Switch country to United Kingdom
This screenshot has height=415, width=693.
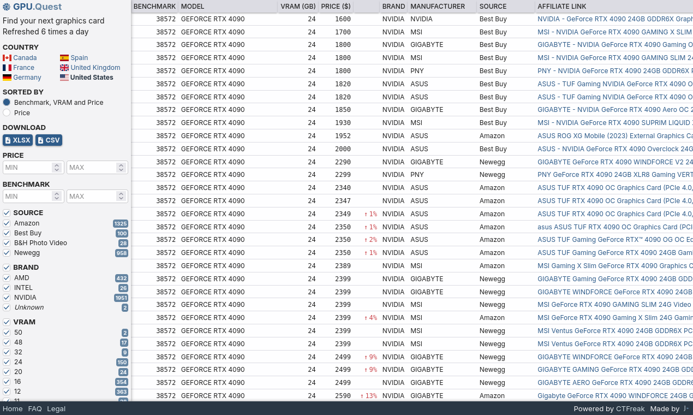(95, 68)
